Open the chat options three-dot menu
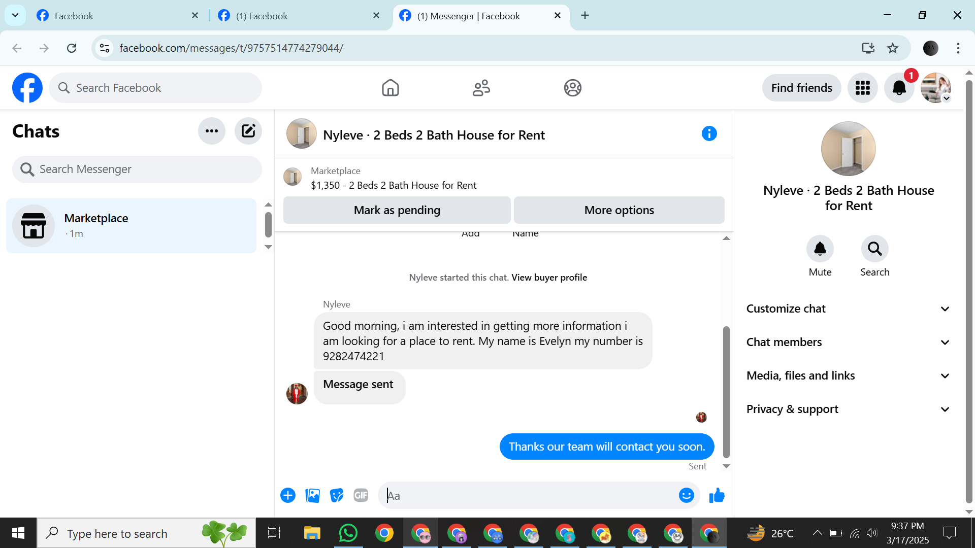975x548 pixels. pos(212,131)
